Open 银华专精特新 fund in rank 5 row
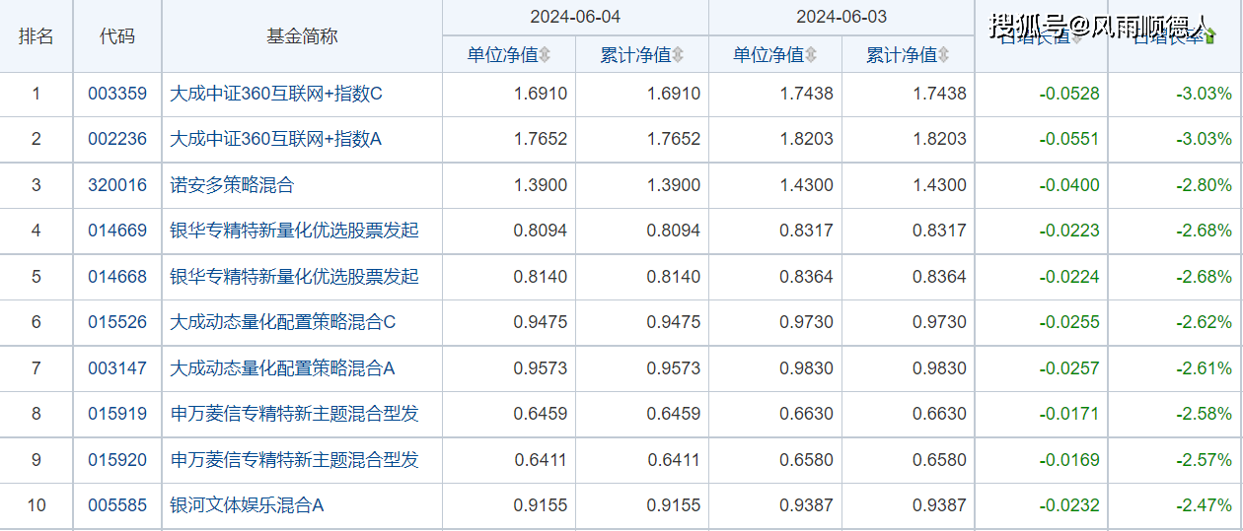Viewport: 1243px width, 531px height. pyautogui.click(x=294, y=277)
